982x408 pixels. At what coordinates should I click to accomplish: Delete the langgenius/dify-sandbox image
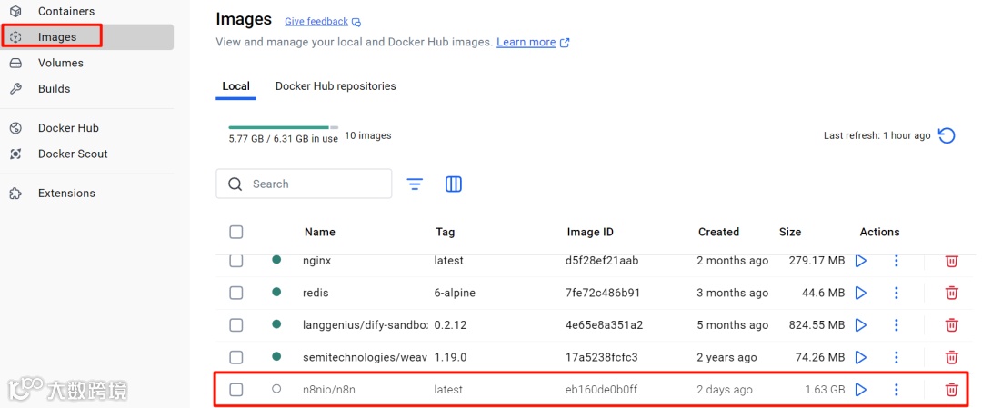951,325
